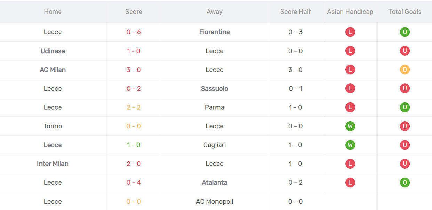Click the red L badge in Inter Milan row
432x210 pixels.
[350, 164]
